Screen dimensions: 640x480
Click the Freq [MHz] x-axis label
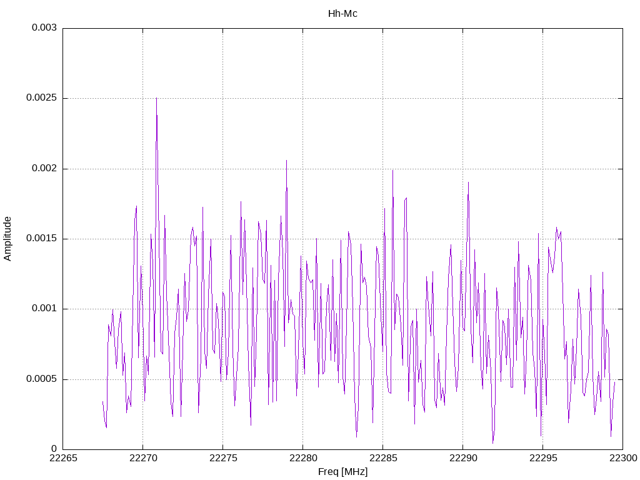(x=342, y=472)
